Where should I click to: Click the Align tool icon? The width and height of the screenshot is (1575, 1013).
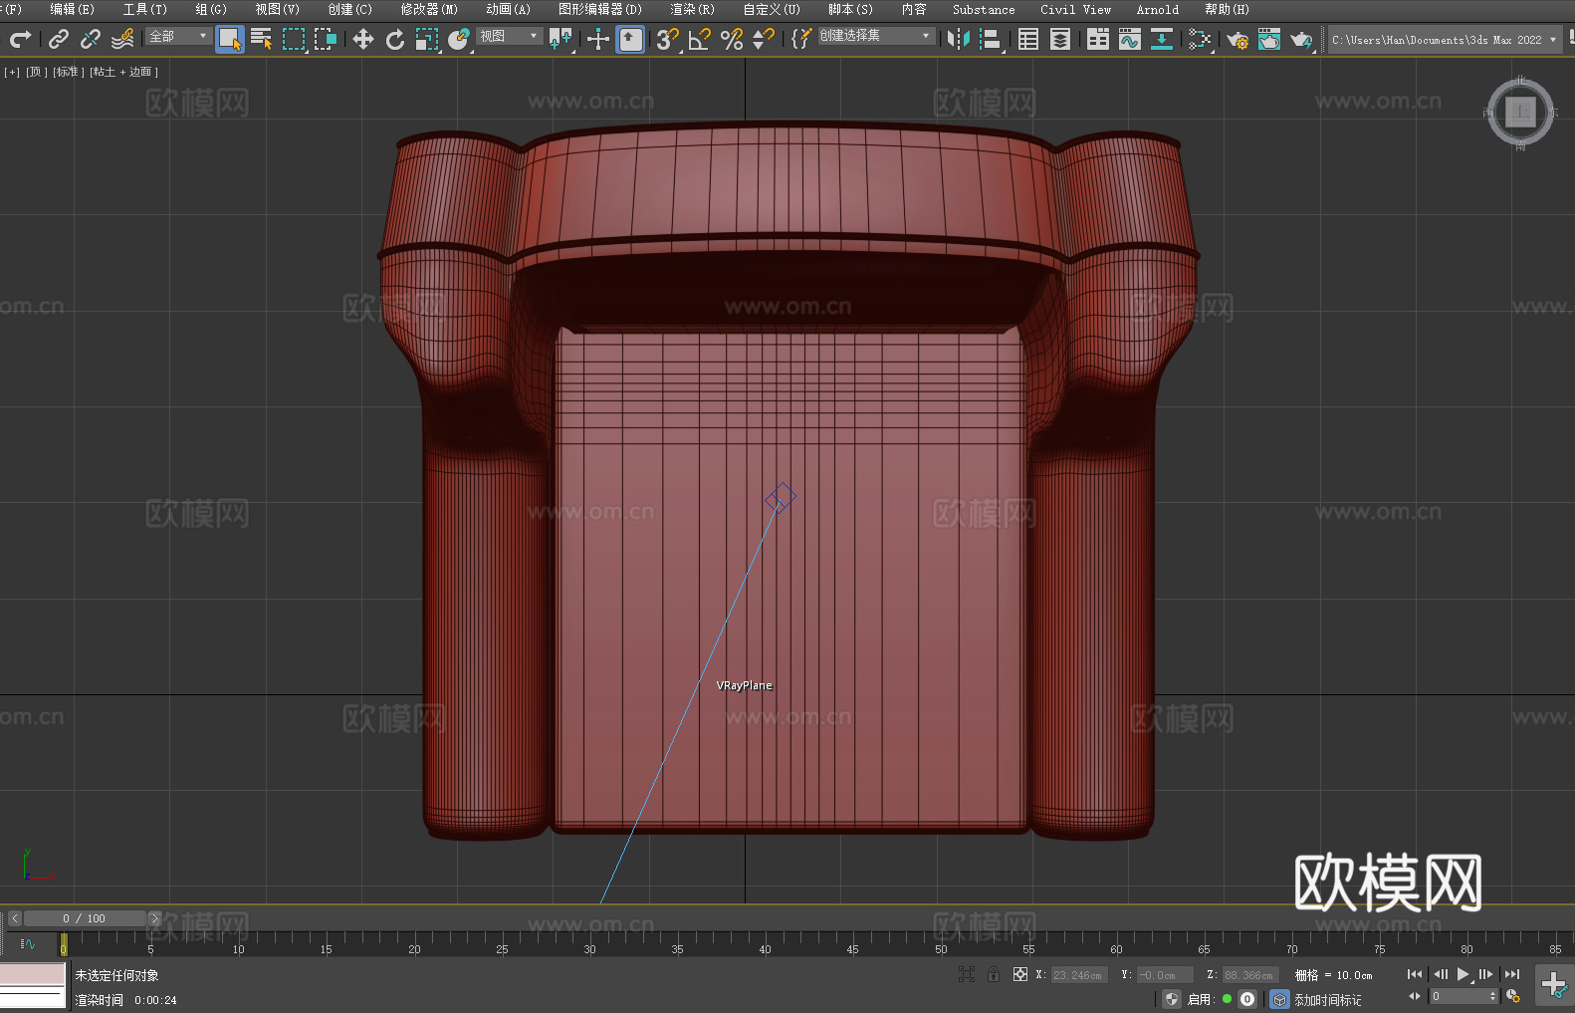[991, 39]
